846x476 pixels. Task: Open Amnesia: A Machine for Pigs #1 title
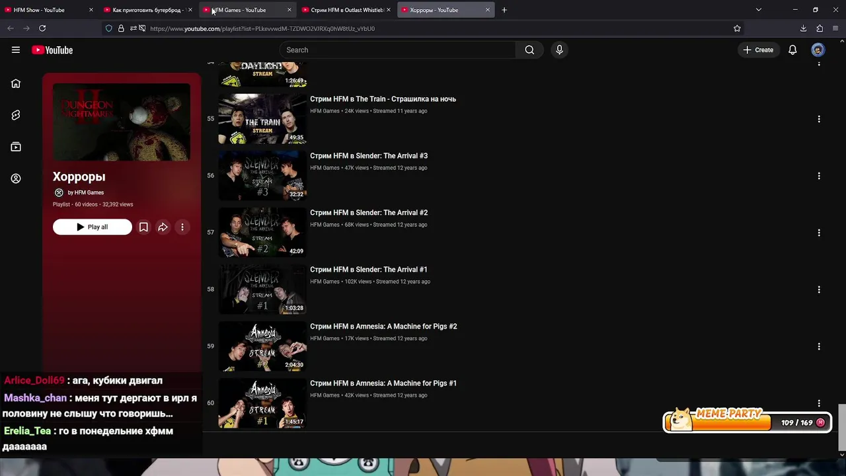(x=383, y=383)
